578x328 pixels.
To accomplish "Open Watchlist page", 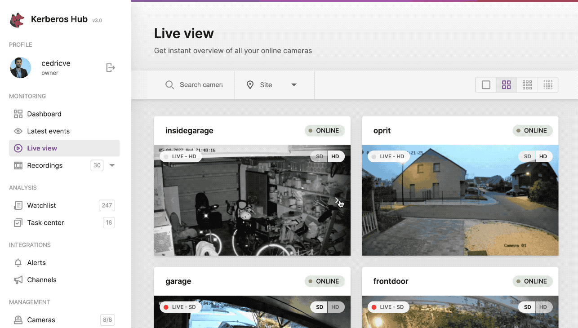I will 64,205.
